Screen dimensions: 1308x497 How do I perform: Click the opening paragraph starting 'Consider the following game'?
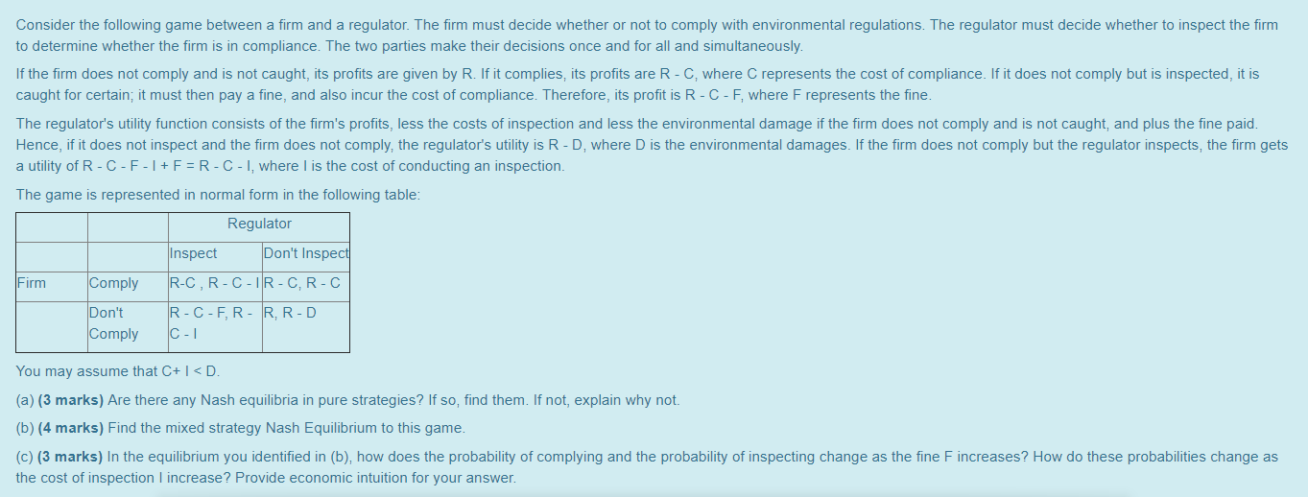coord(647,35)
